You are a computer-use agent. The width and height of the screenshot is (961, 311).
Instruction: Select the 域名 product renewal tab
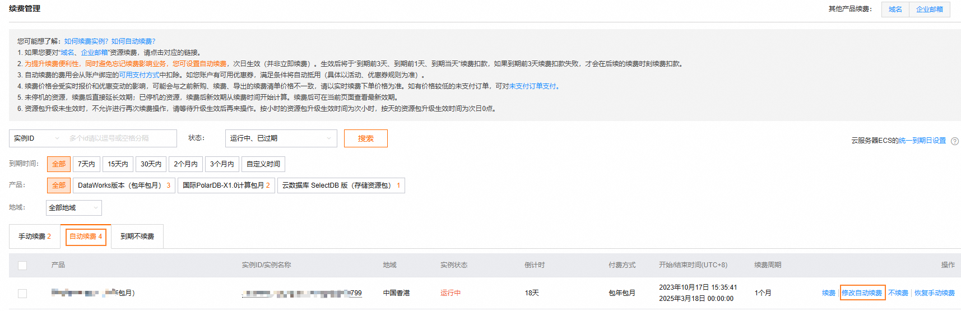895,10
